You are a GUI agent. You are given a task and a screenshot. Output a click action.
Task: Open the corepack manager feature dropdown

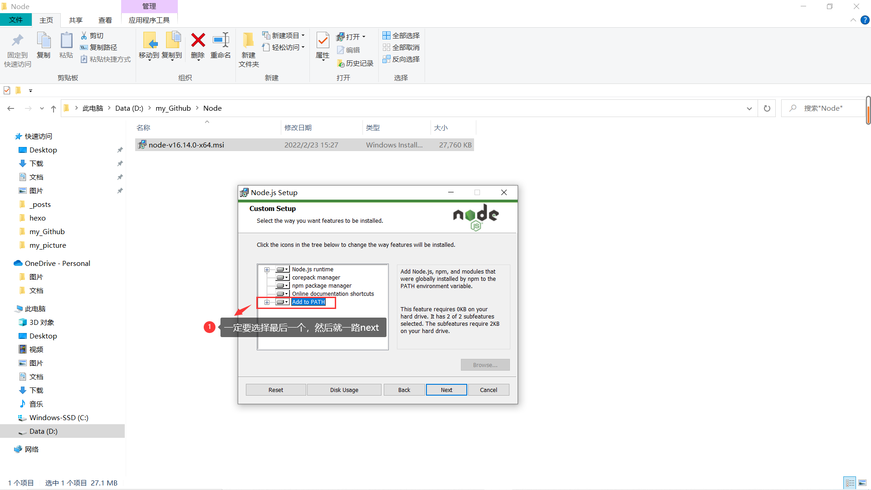tap(283, 278)
